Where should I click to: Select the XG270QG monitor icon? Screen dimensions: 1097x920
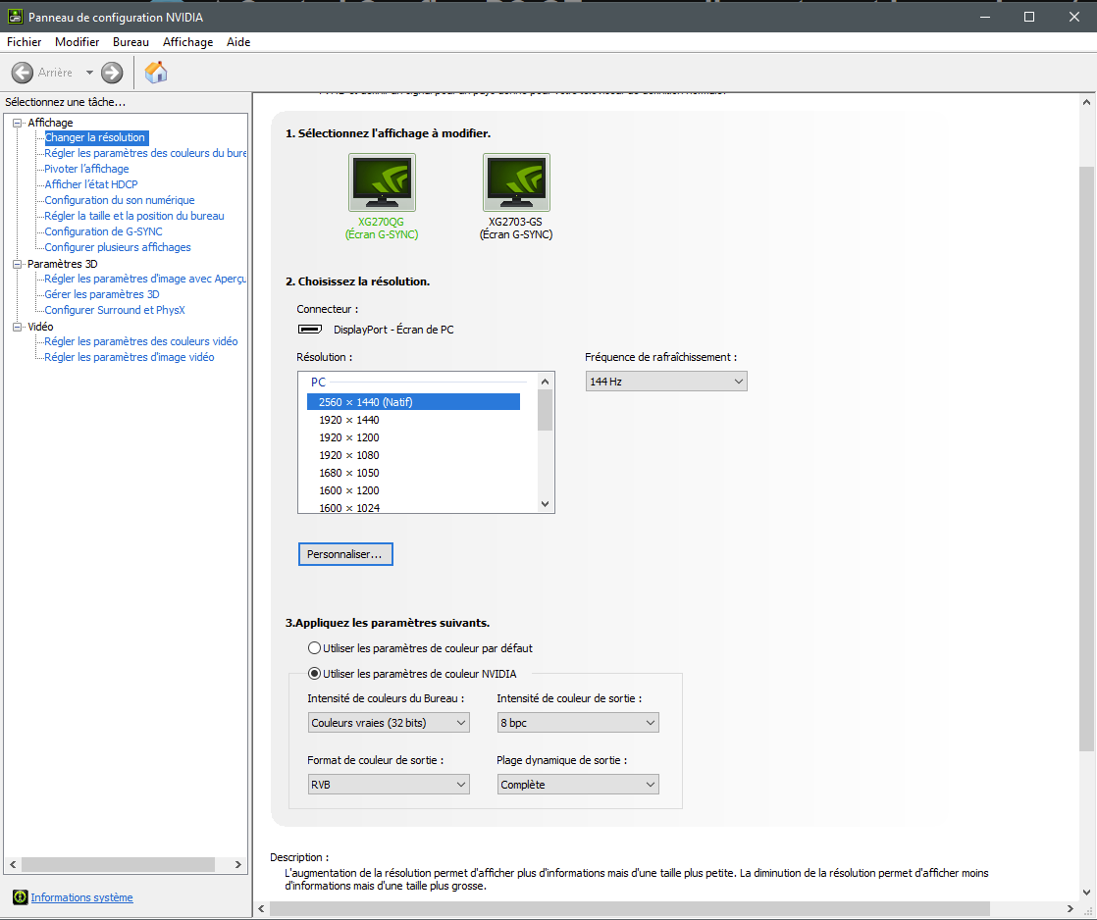coord(382,181)
